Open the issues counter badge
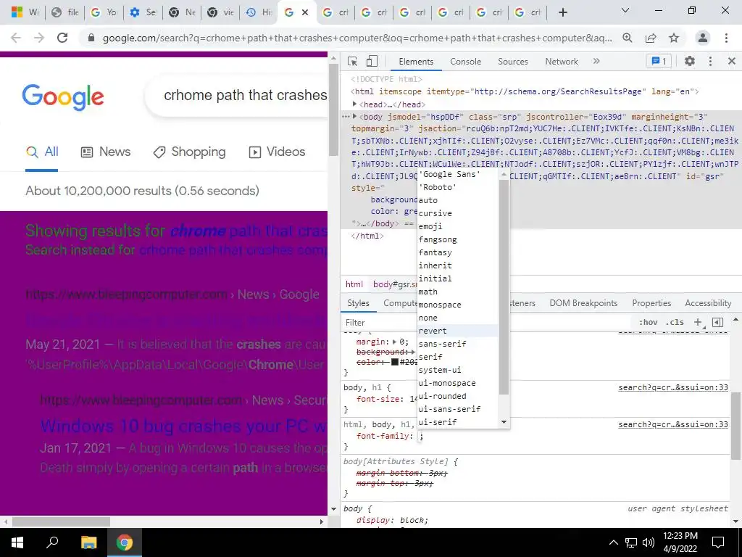 pos(659,61)
